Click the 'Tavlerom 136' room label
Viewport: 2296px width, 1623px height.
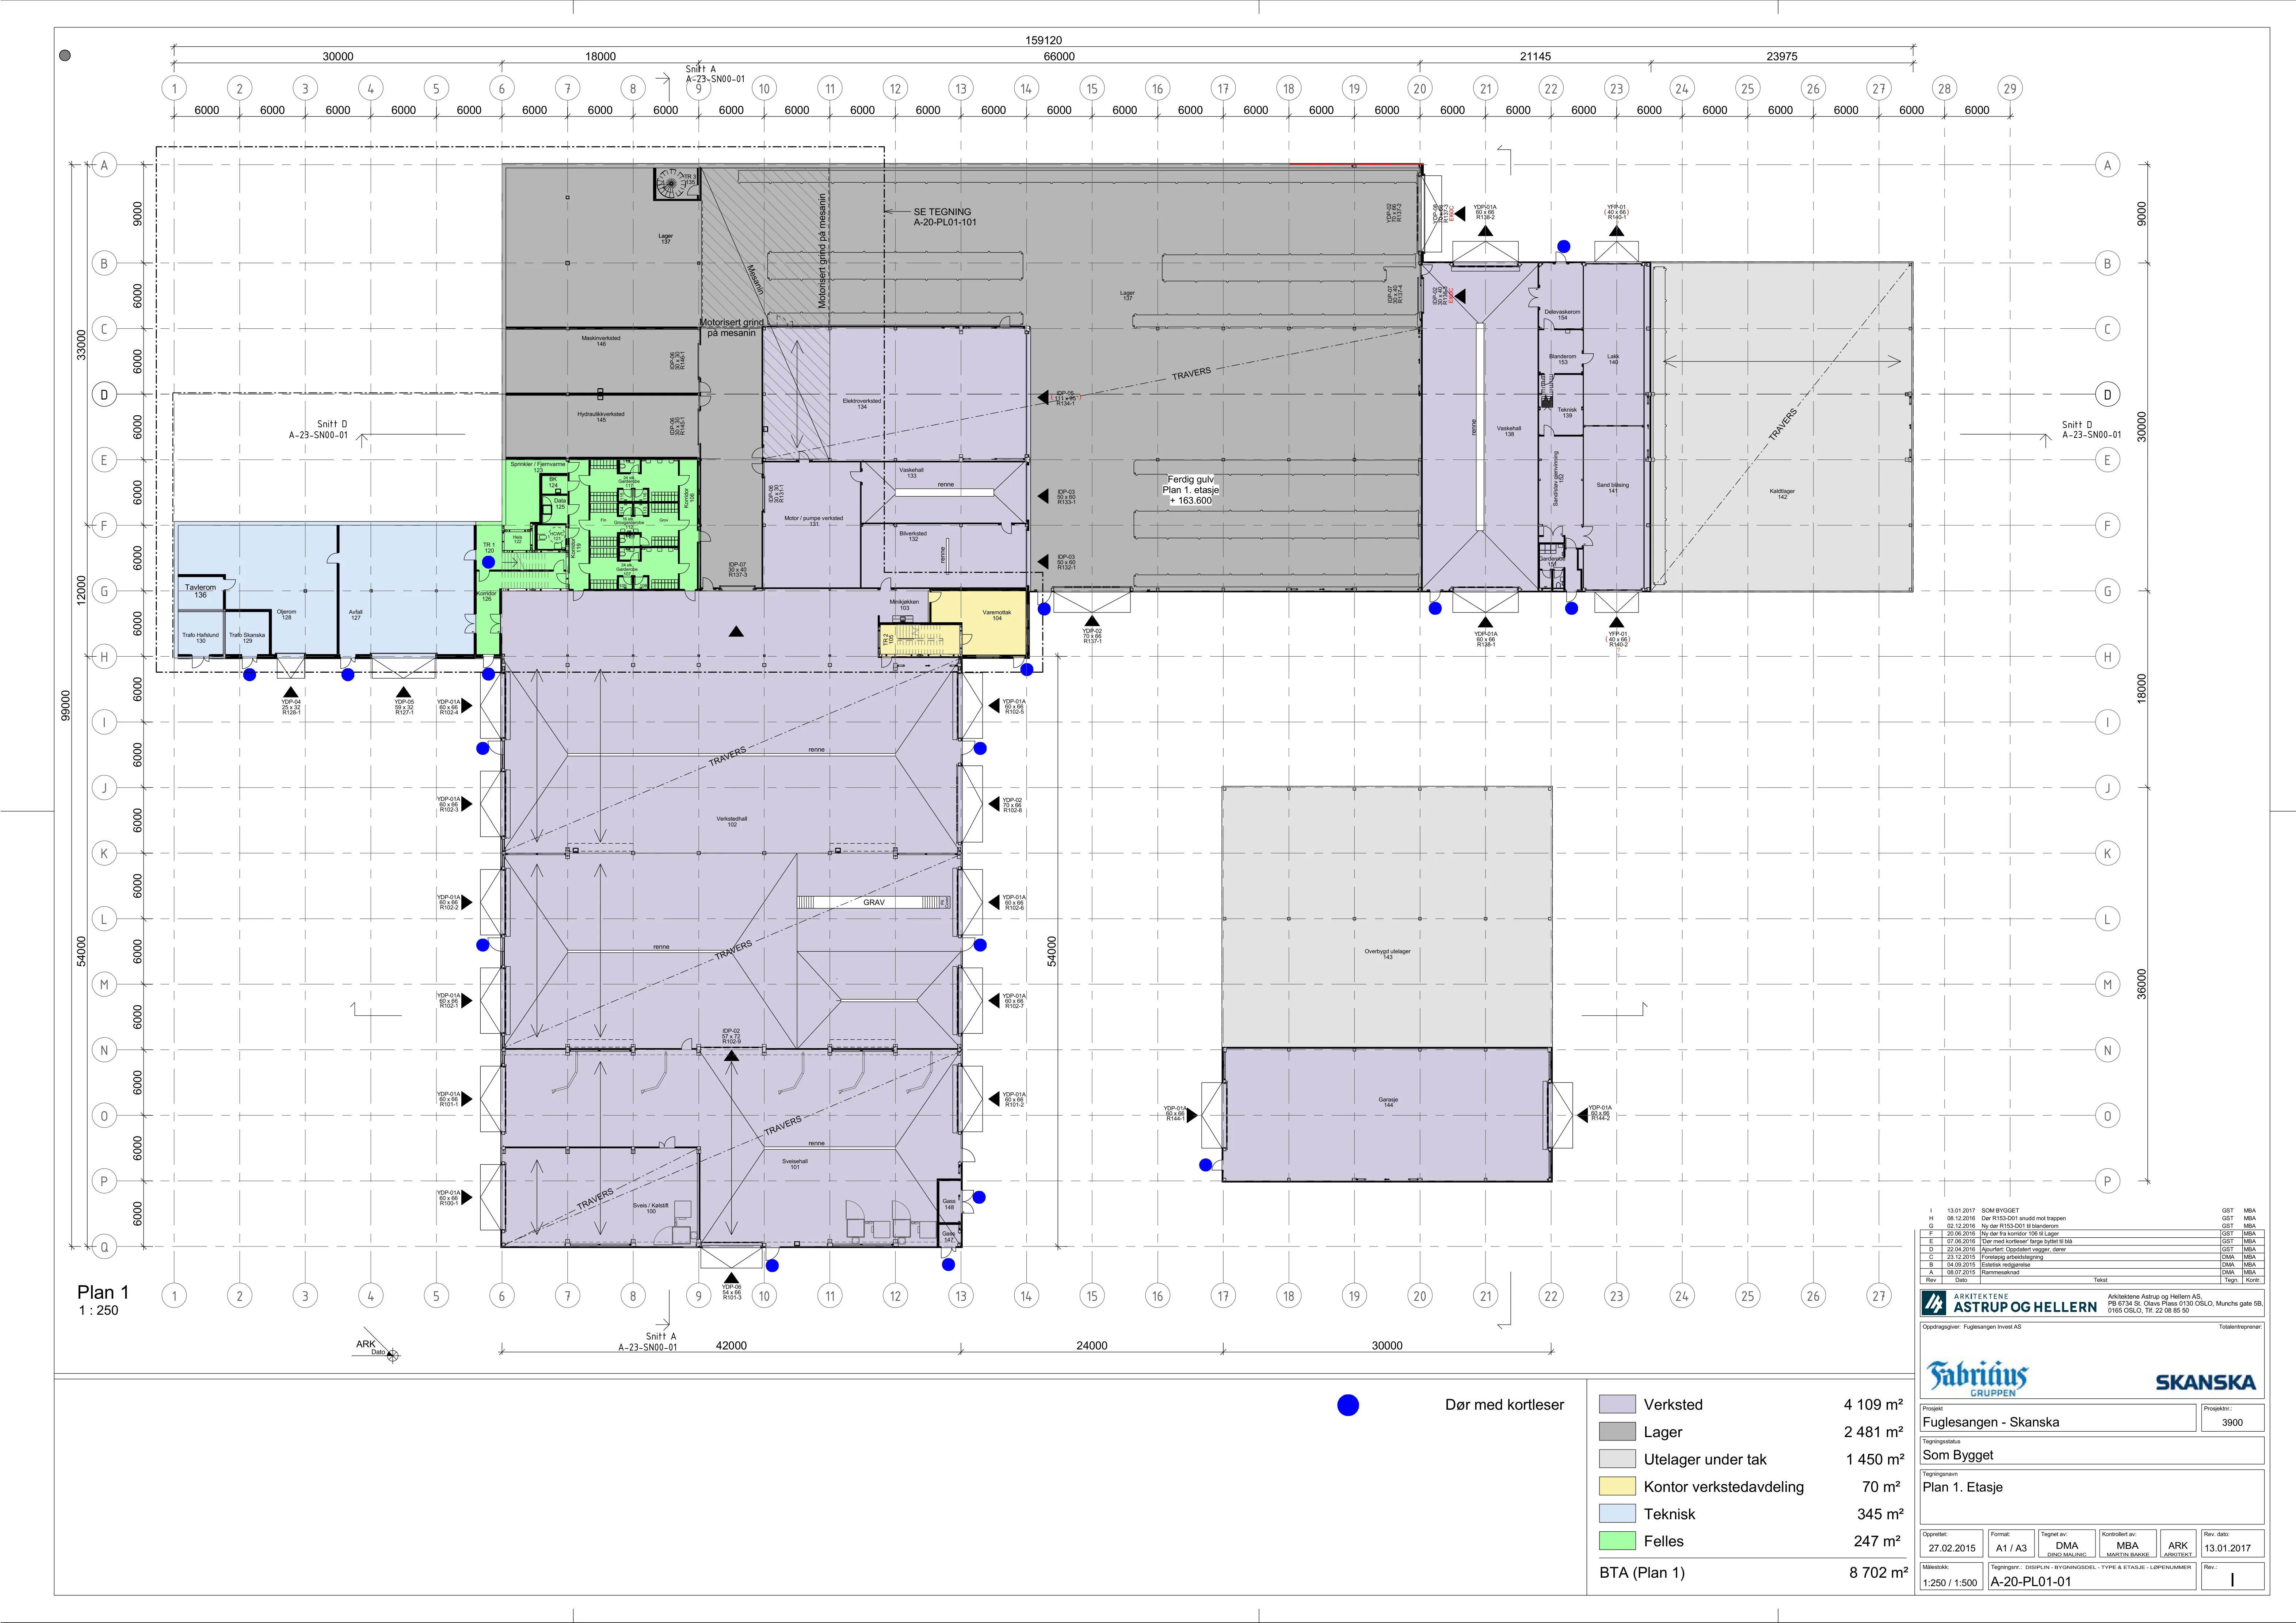click(200, 591)
